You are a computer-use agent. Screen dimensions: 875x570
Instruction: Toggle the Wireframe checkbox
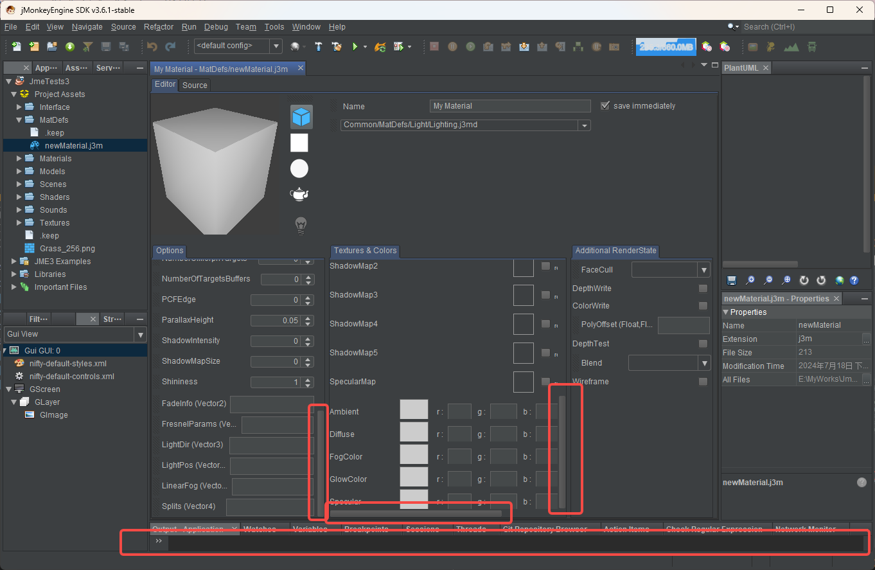coord(703,382)
